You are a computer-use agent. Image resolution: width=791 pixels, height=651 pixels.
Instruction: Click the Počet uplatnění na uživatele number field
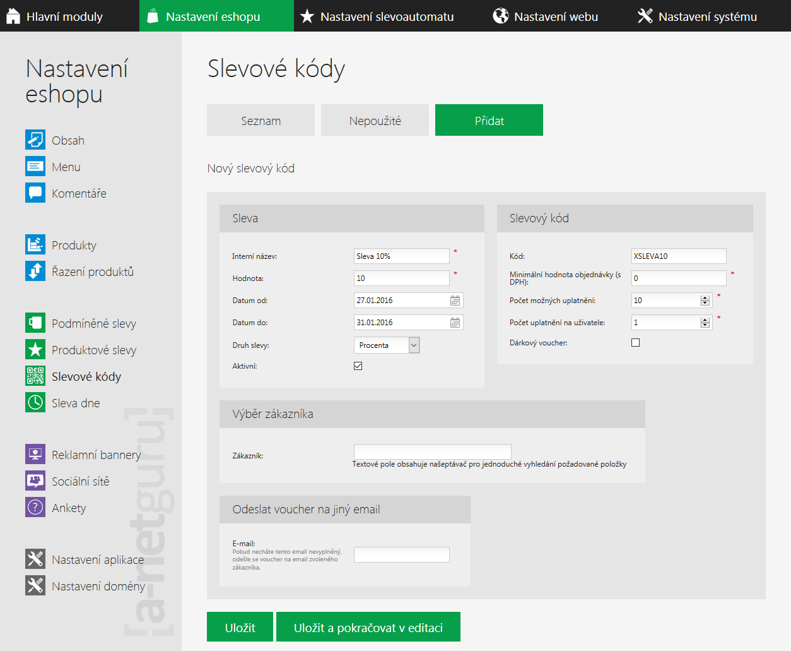point(672,323)
